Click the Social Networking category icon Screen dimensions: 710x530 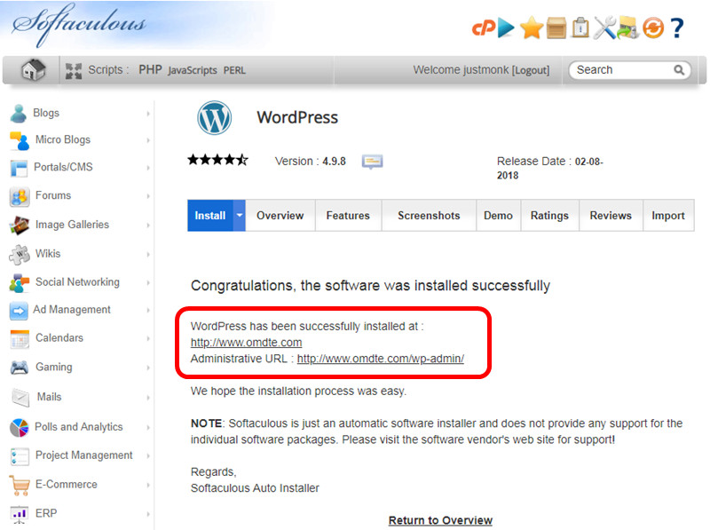pos(19,282)
